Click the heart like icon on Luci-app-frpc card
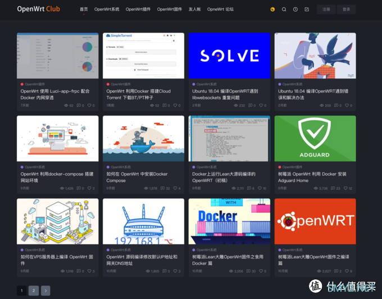The height and width of the screenshot is (299, 382). coord(89,105)
